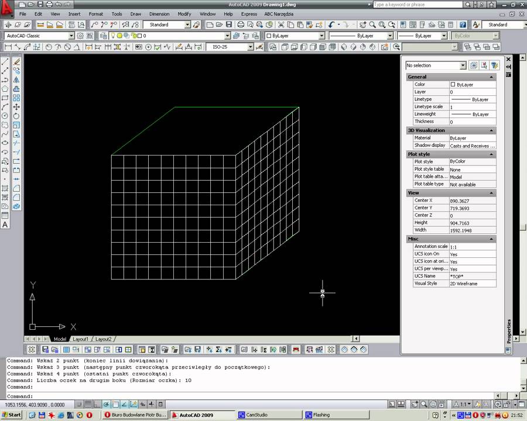Click the search keyword input box
527x421 pixels.
coord(418,5)
